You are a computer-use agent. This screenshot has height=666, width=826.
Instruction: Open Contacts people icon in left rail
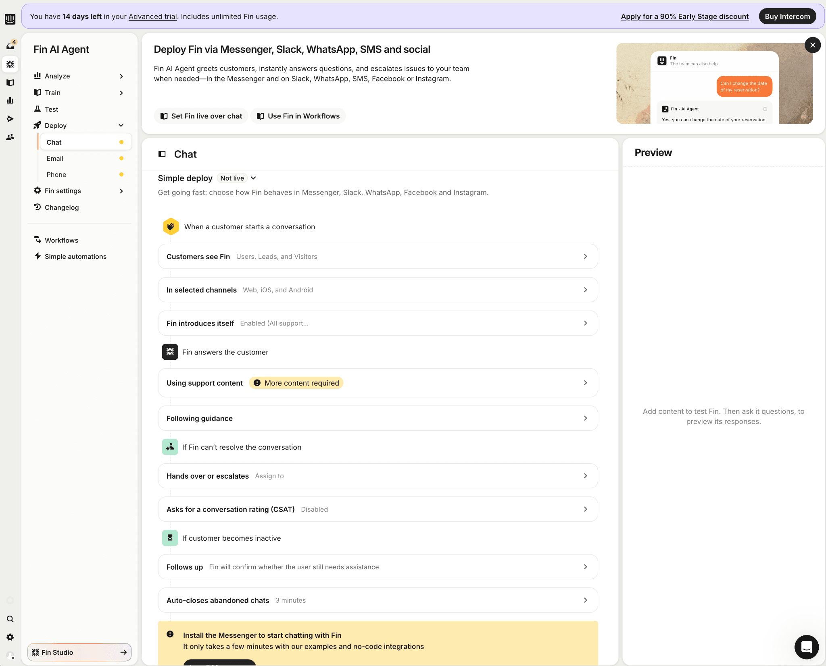click(10, 137)
